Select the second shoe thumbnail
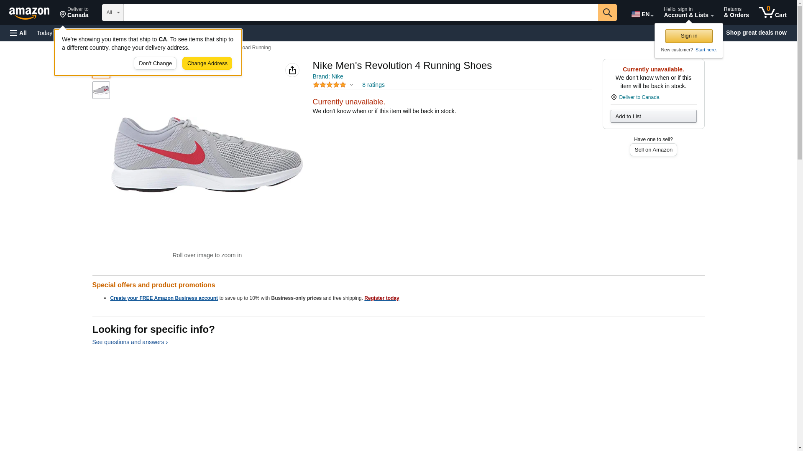Image resolution: width=803 pixels, height=451 pixels. tap(101, 90)
